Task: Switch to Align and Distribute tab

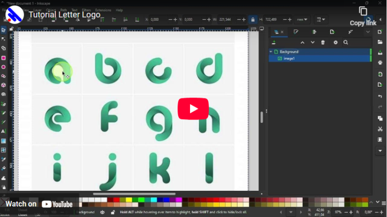Action: (314, 32)
